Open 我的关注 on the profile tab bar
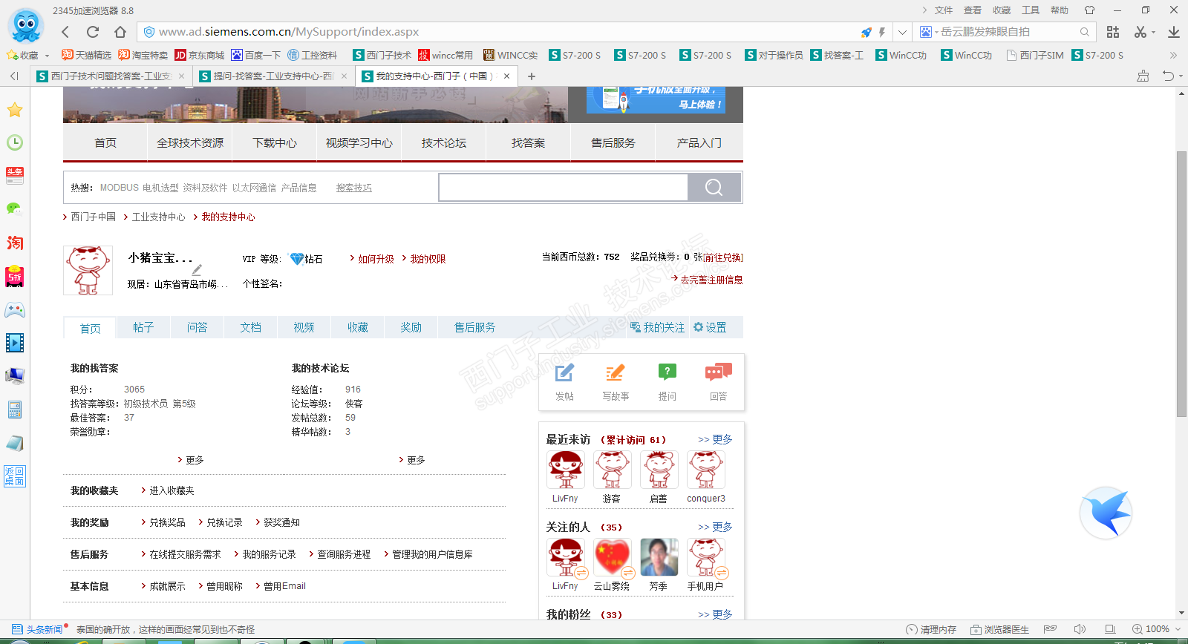Viewport: 1188px width, 644px height. tap(658, 327)
